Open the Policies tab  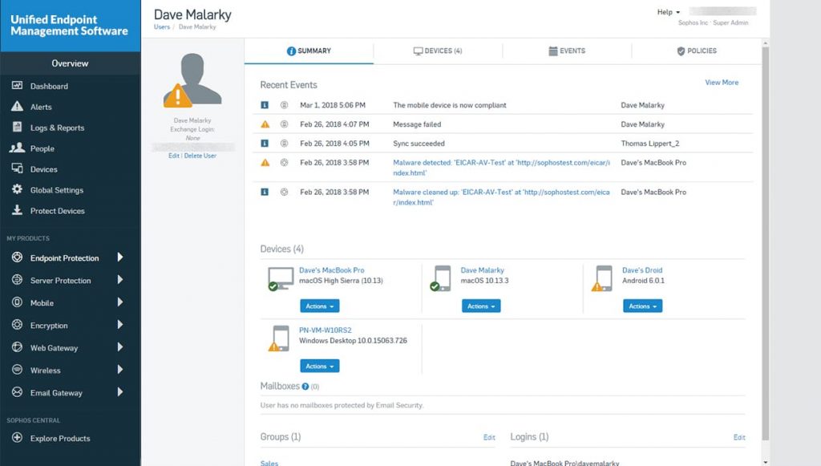[x=697, y=50]
